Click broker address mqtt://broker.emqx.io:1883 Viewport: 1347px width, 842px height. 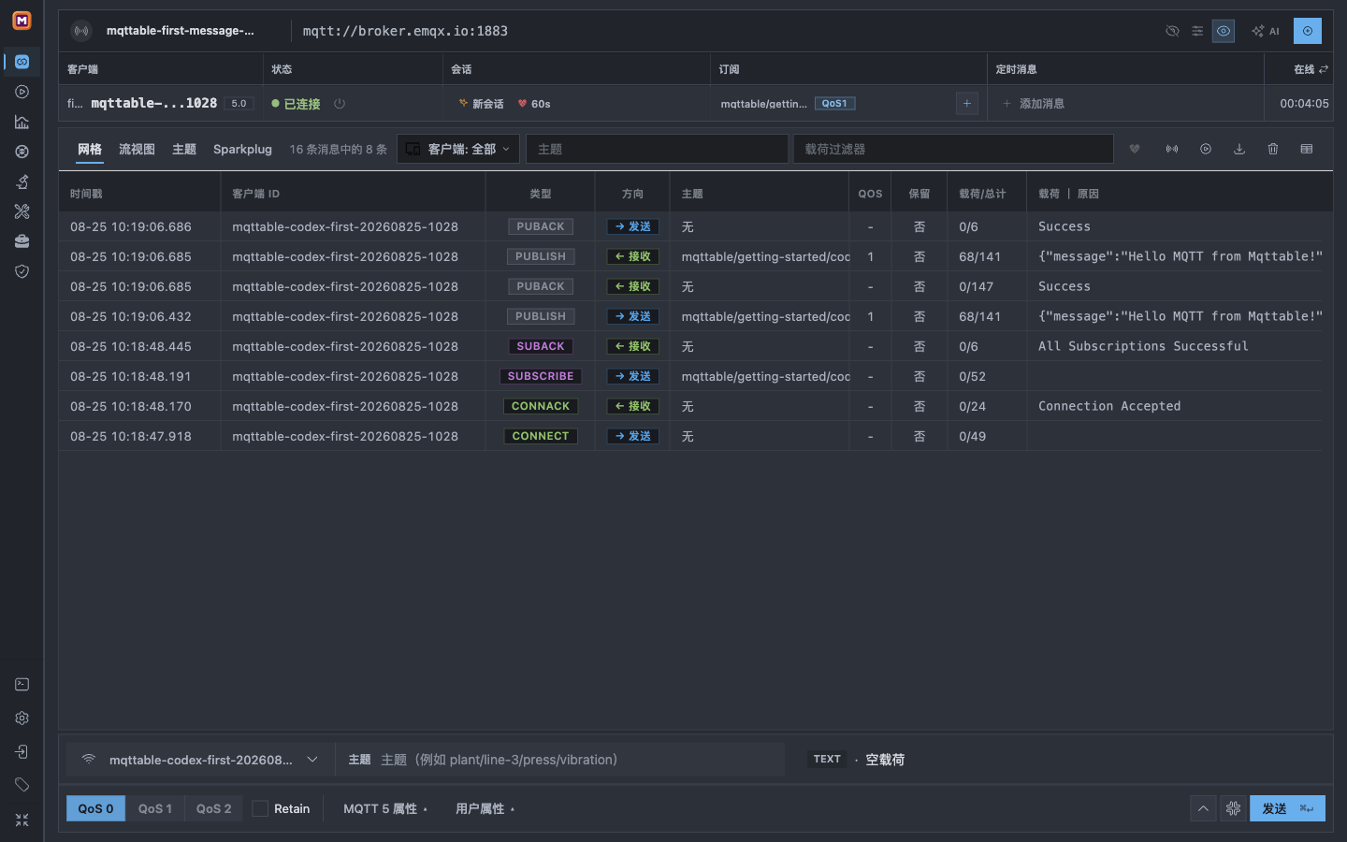405,31
